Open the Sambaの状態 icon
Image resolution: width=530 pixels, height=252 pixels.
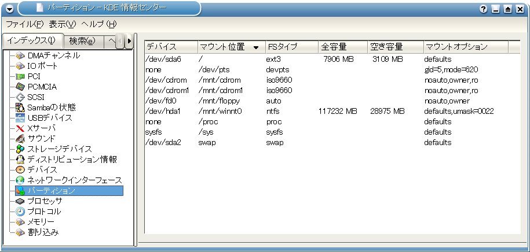20,108
